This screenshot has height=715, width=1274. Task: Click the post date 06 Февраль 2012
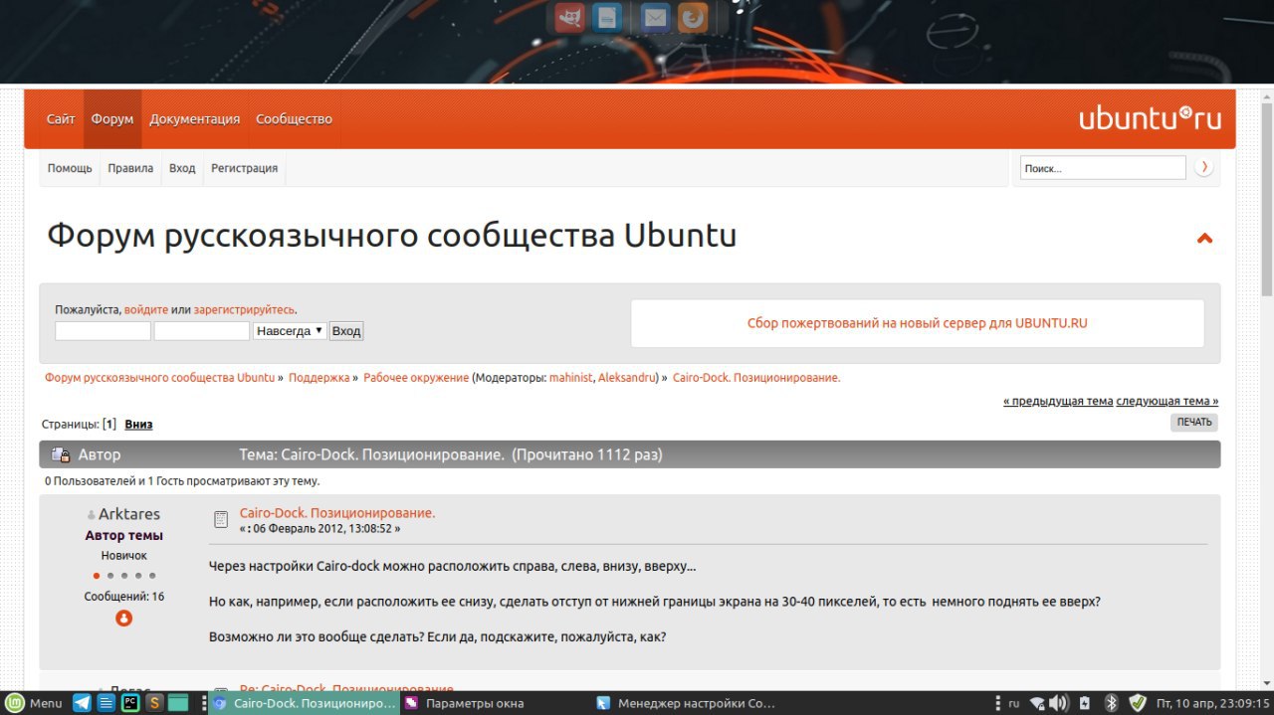[x=320, y=529]
